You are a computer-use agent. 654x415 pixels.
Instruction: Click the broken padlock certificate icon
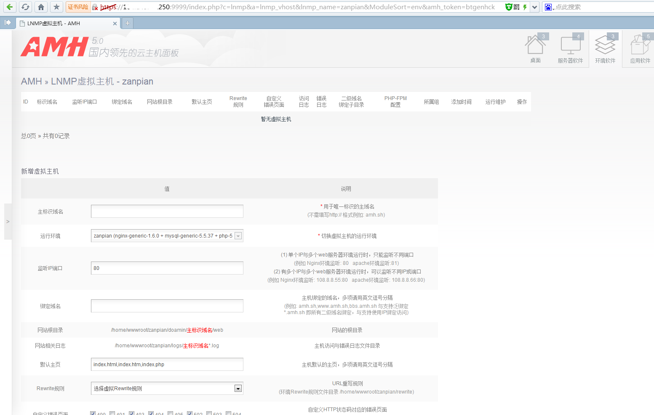coord(95,7)
